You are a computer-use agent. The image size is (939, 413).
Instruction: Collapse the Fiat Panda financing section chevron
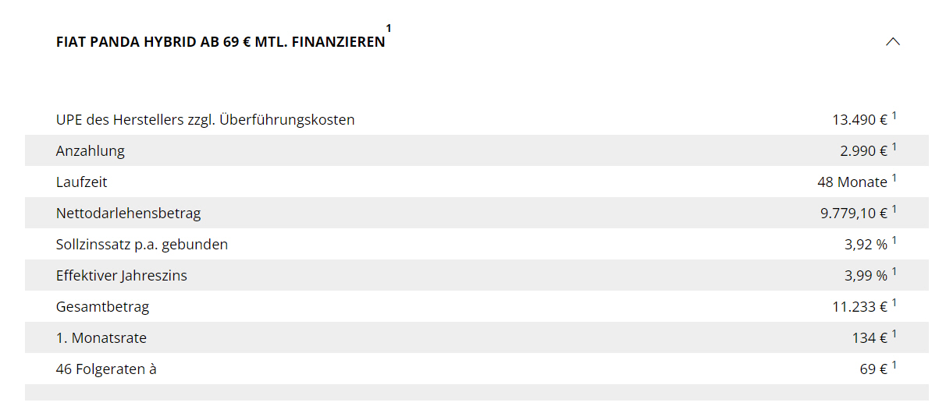(893, 42)
